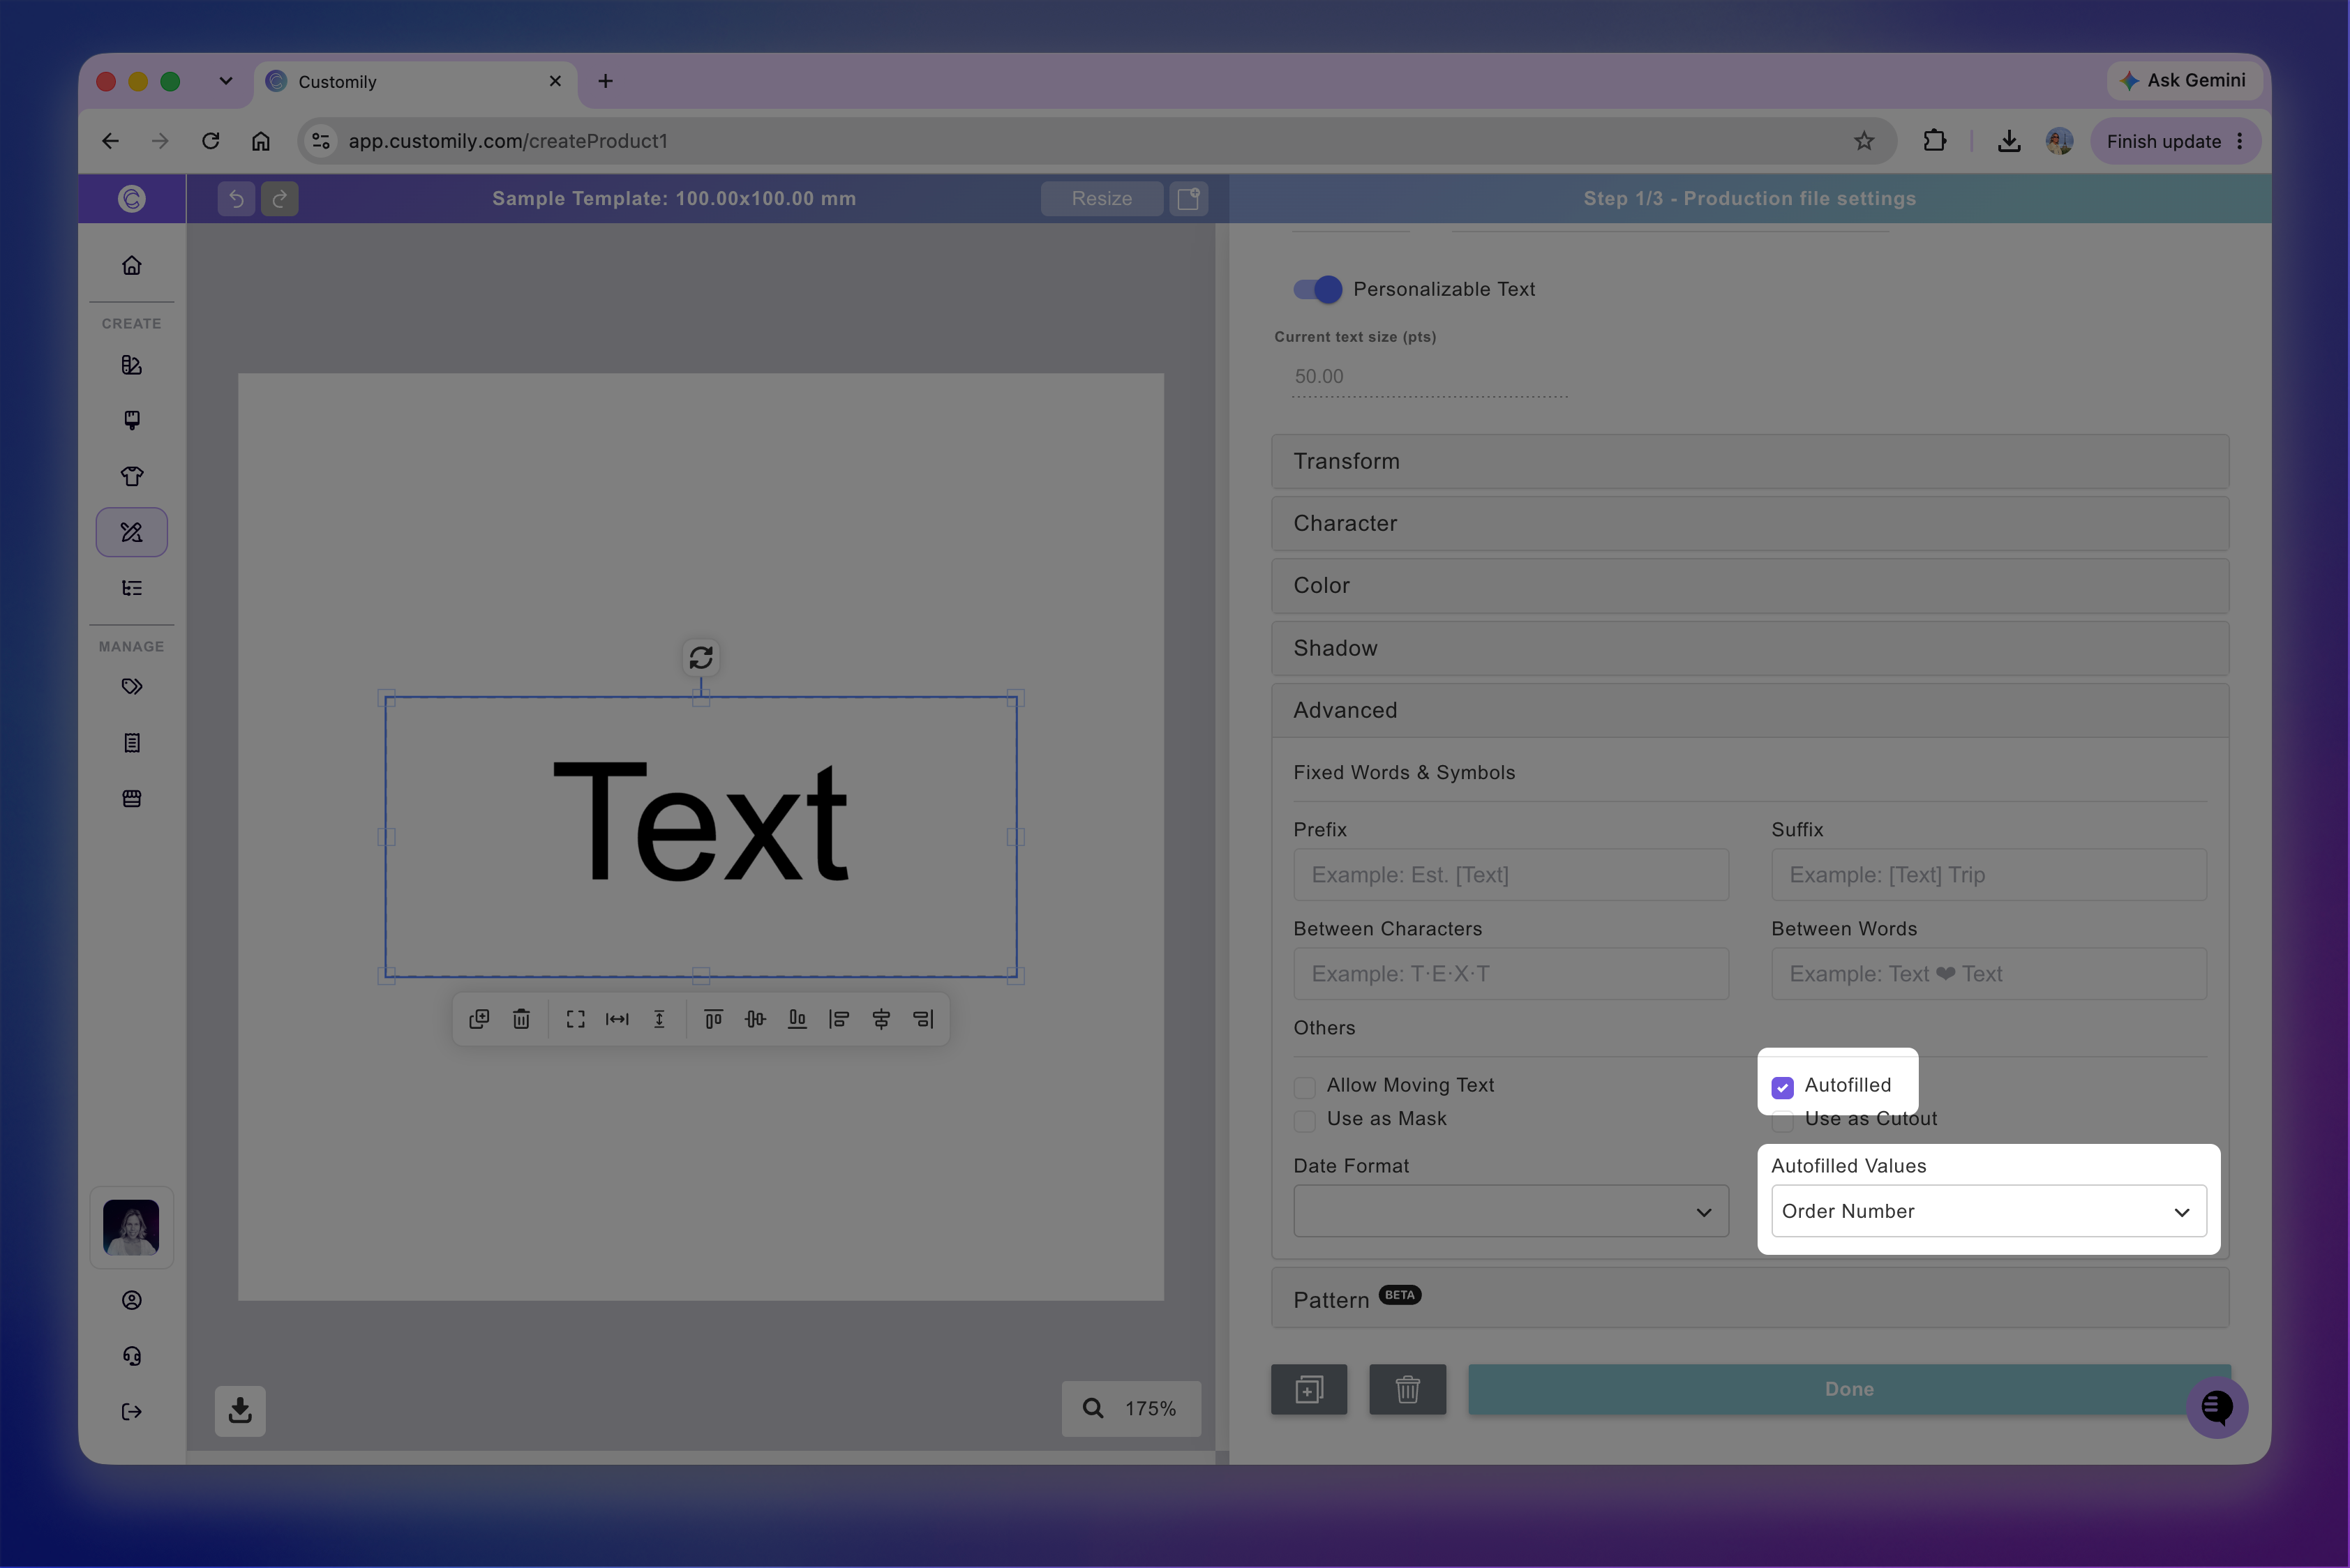Click into the Between Words input field
2350x1568 pixels.
1989,974
